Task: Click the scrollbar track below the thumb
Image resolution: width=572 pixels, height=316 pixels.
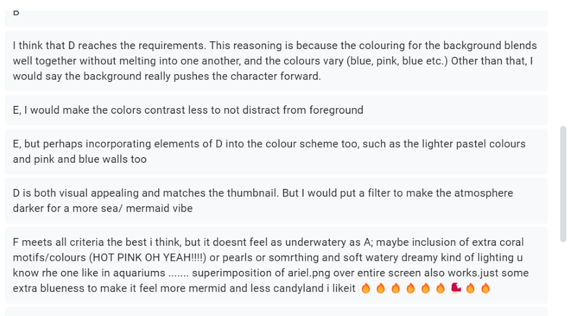Action: (563, 279)
